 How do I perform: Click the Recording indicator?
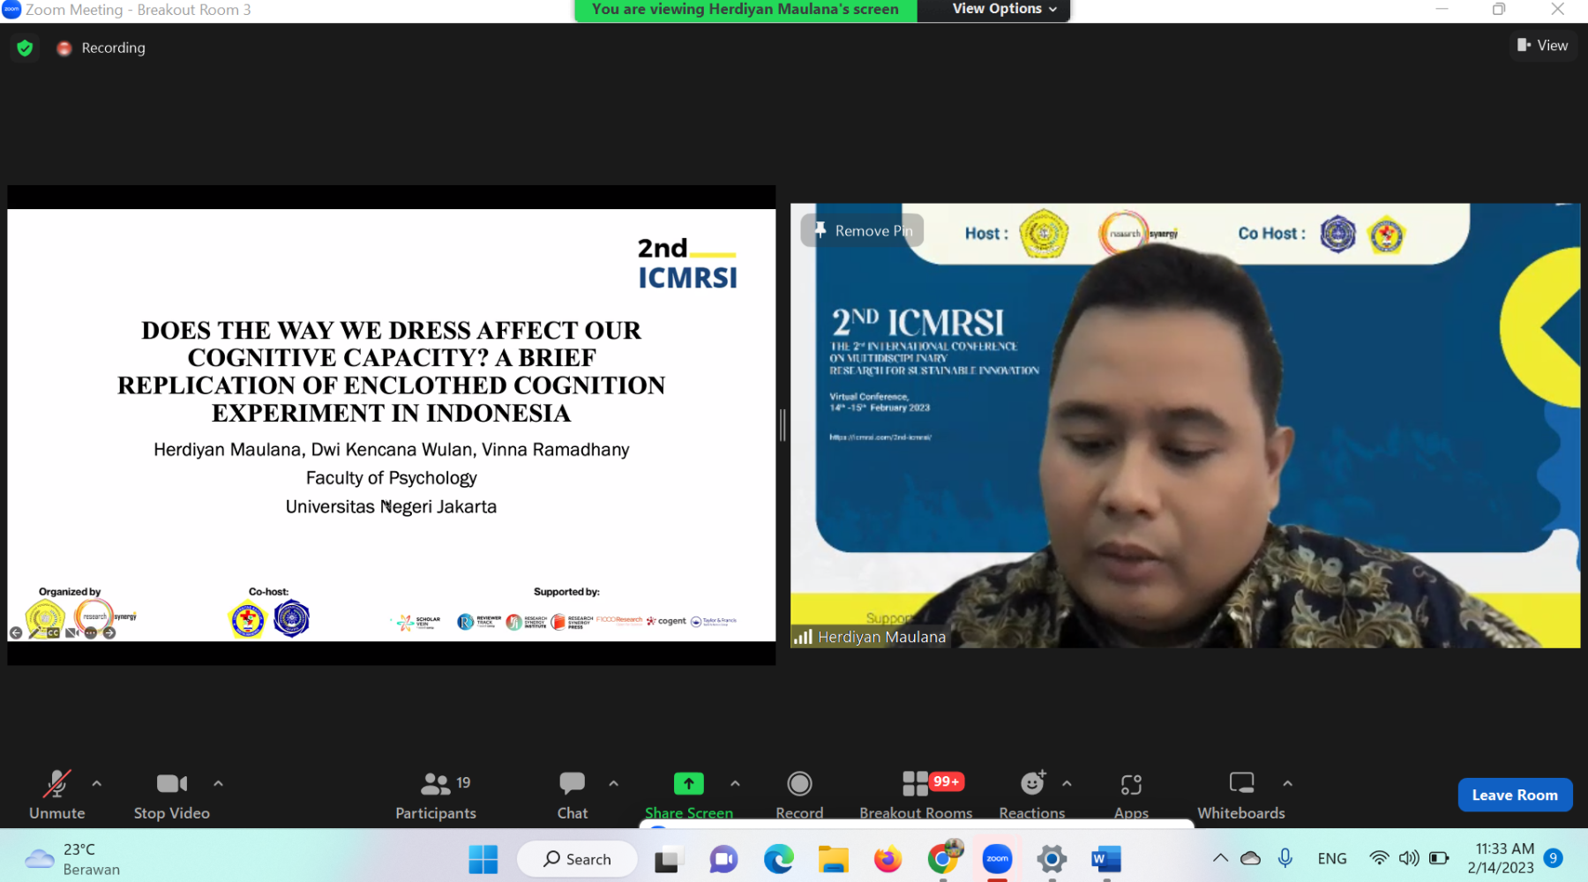pyautogui.click(x=101, y=48)
